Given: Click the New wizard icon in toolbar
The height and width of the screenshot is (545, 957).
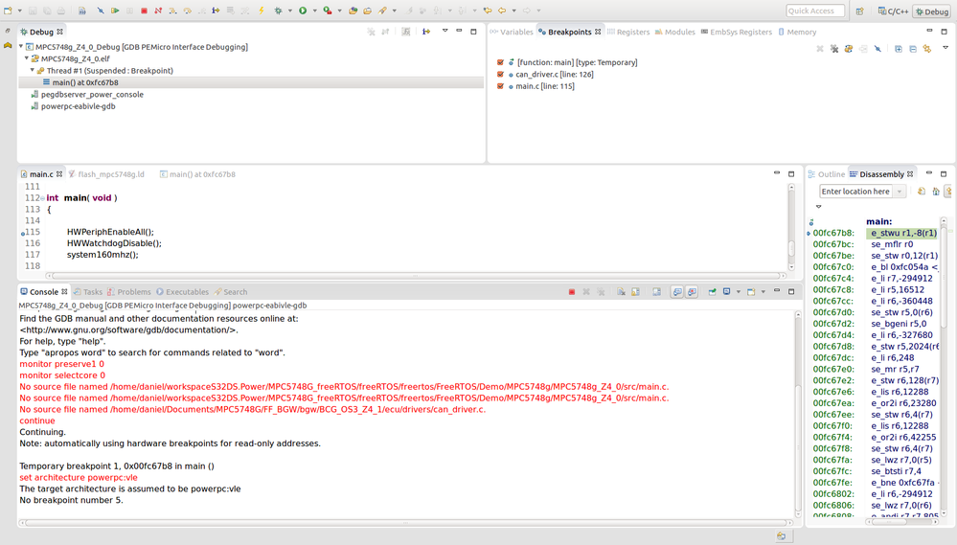Looking at the screenshot, I should (8, 11).
